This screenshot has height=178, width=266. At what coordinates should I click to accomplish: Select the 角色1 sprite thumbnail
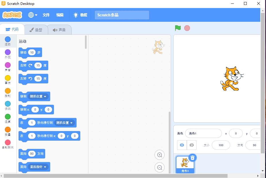pyautogui.click(x=185, y=164)
